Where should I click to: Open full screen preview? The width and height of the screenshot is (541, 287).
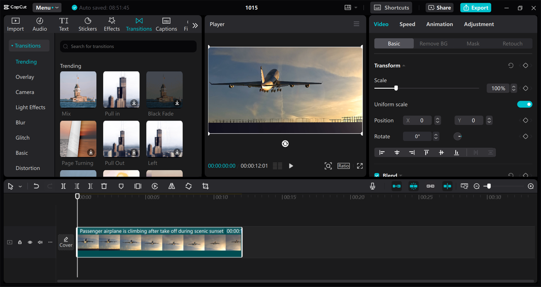pos(360,166)
